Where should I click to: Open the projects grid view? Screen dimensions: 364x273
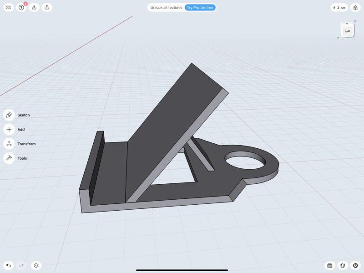(9, 7)
